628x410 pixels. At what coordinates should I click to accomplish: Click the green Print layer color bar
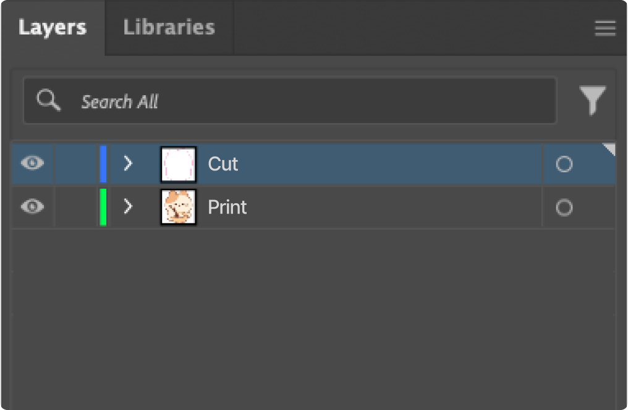(x=103, y=207)
